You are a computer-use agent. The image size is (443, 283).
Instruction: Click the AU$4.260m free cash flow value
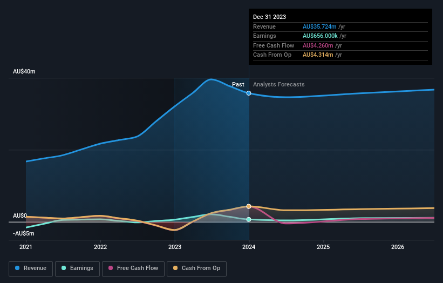point(318,45)
